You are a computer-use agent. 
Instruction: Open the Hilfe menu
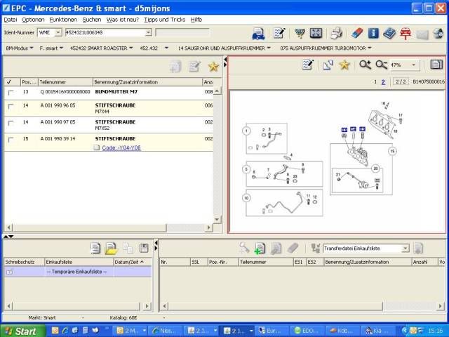[196, 20]
